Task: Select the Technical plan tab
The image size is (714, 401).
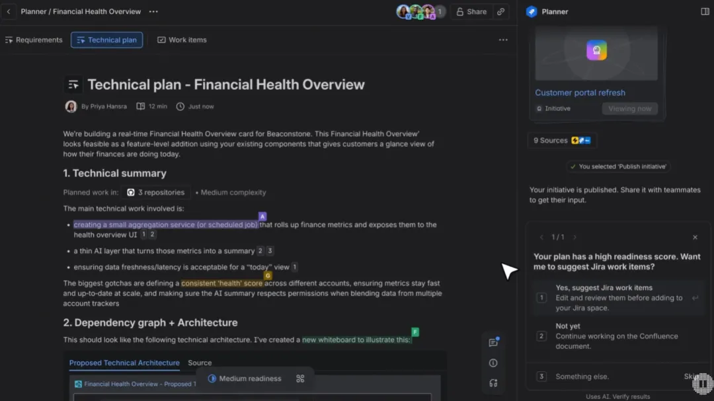Action: [x=106, y=40]
